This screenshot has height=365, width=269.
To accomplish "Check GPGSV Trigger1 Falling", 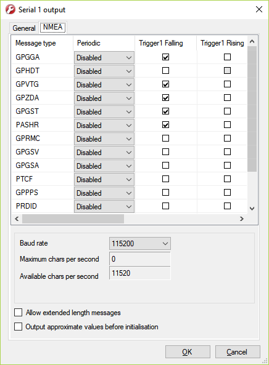I will point(165,152).
